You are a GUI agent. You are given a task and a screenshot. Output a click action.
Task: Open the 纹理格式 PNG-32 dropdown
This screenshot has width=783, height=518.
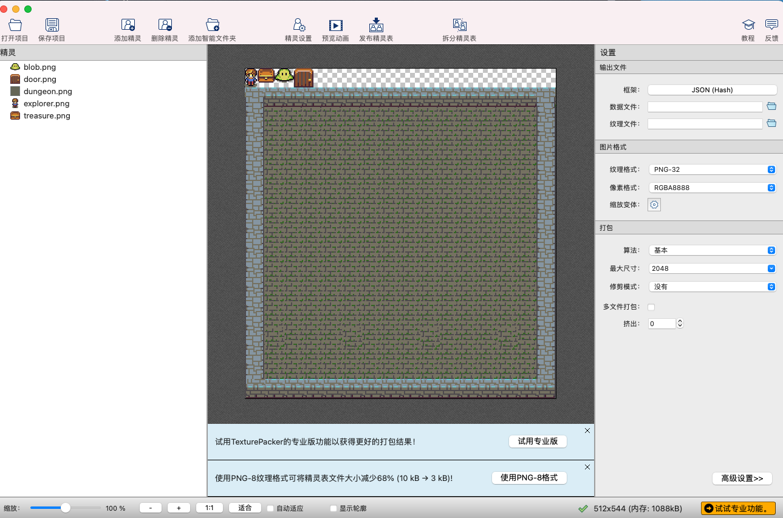[712, 169]
